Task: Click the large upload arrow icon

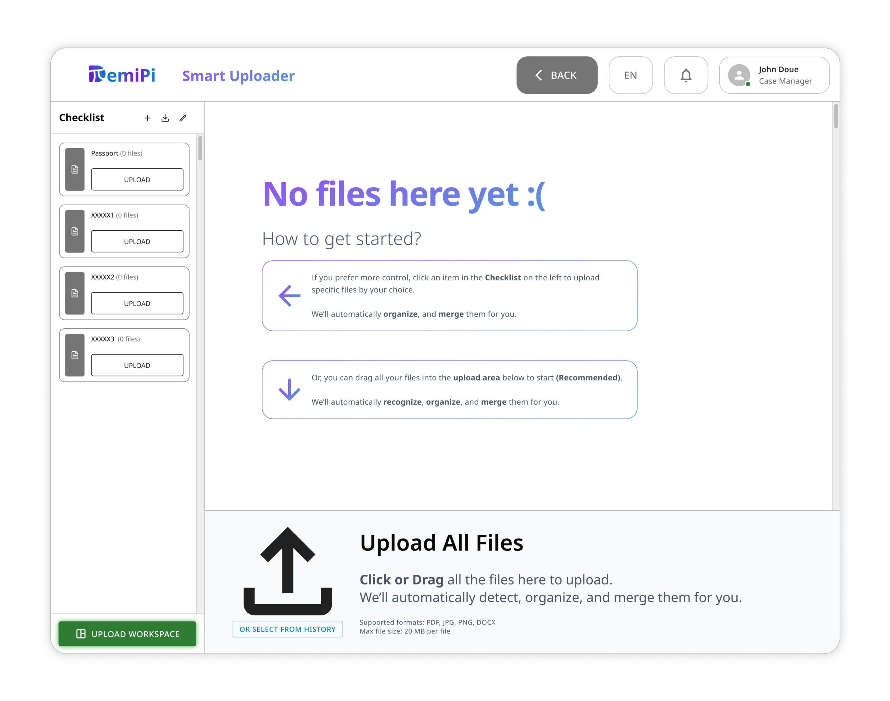Action: [288, 571]
